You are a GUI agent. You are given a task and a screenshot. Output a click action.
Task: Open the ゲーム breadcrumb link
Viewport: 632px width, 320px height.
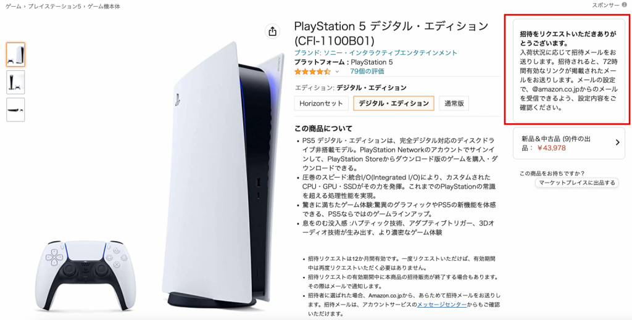[14, 6]
